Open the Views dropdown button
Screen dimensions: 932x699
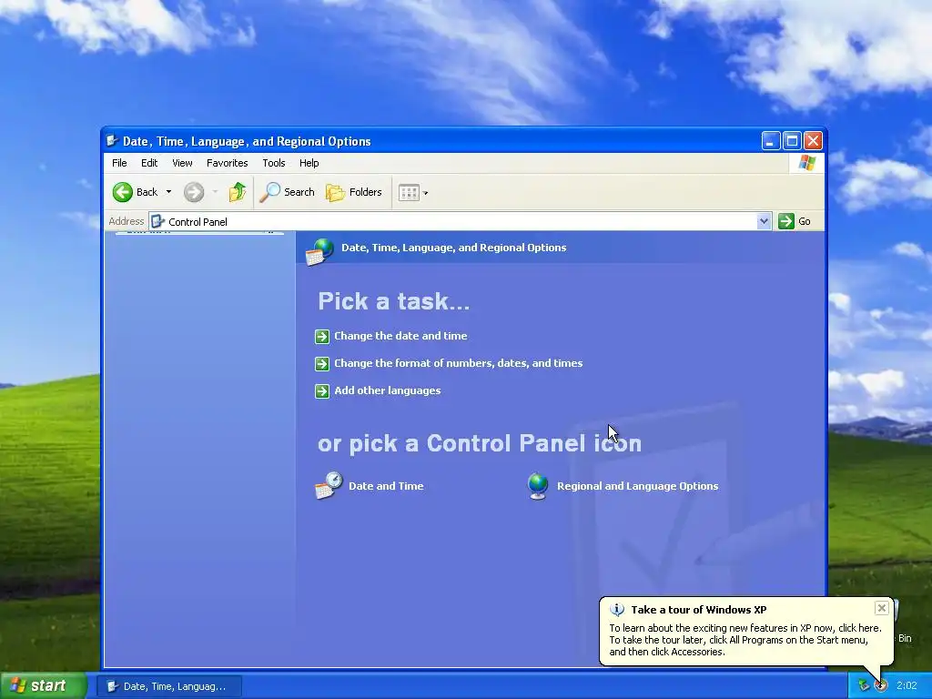pos(413,193)
